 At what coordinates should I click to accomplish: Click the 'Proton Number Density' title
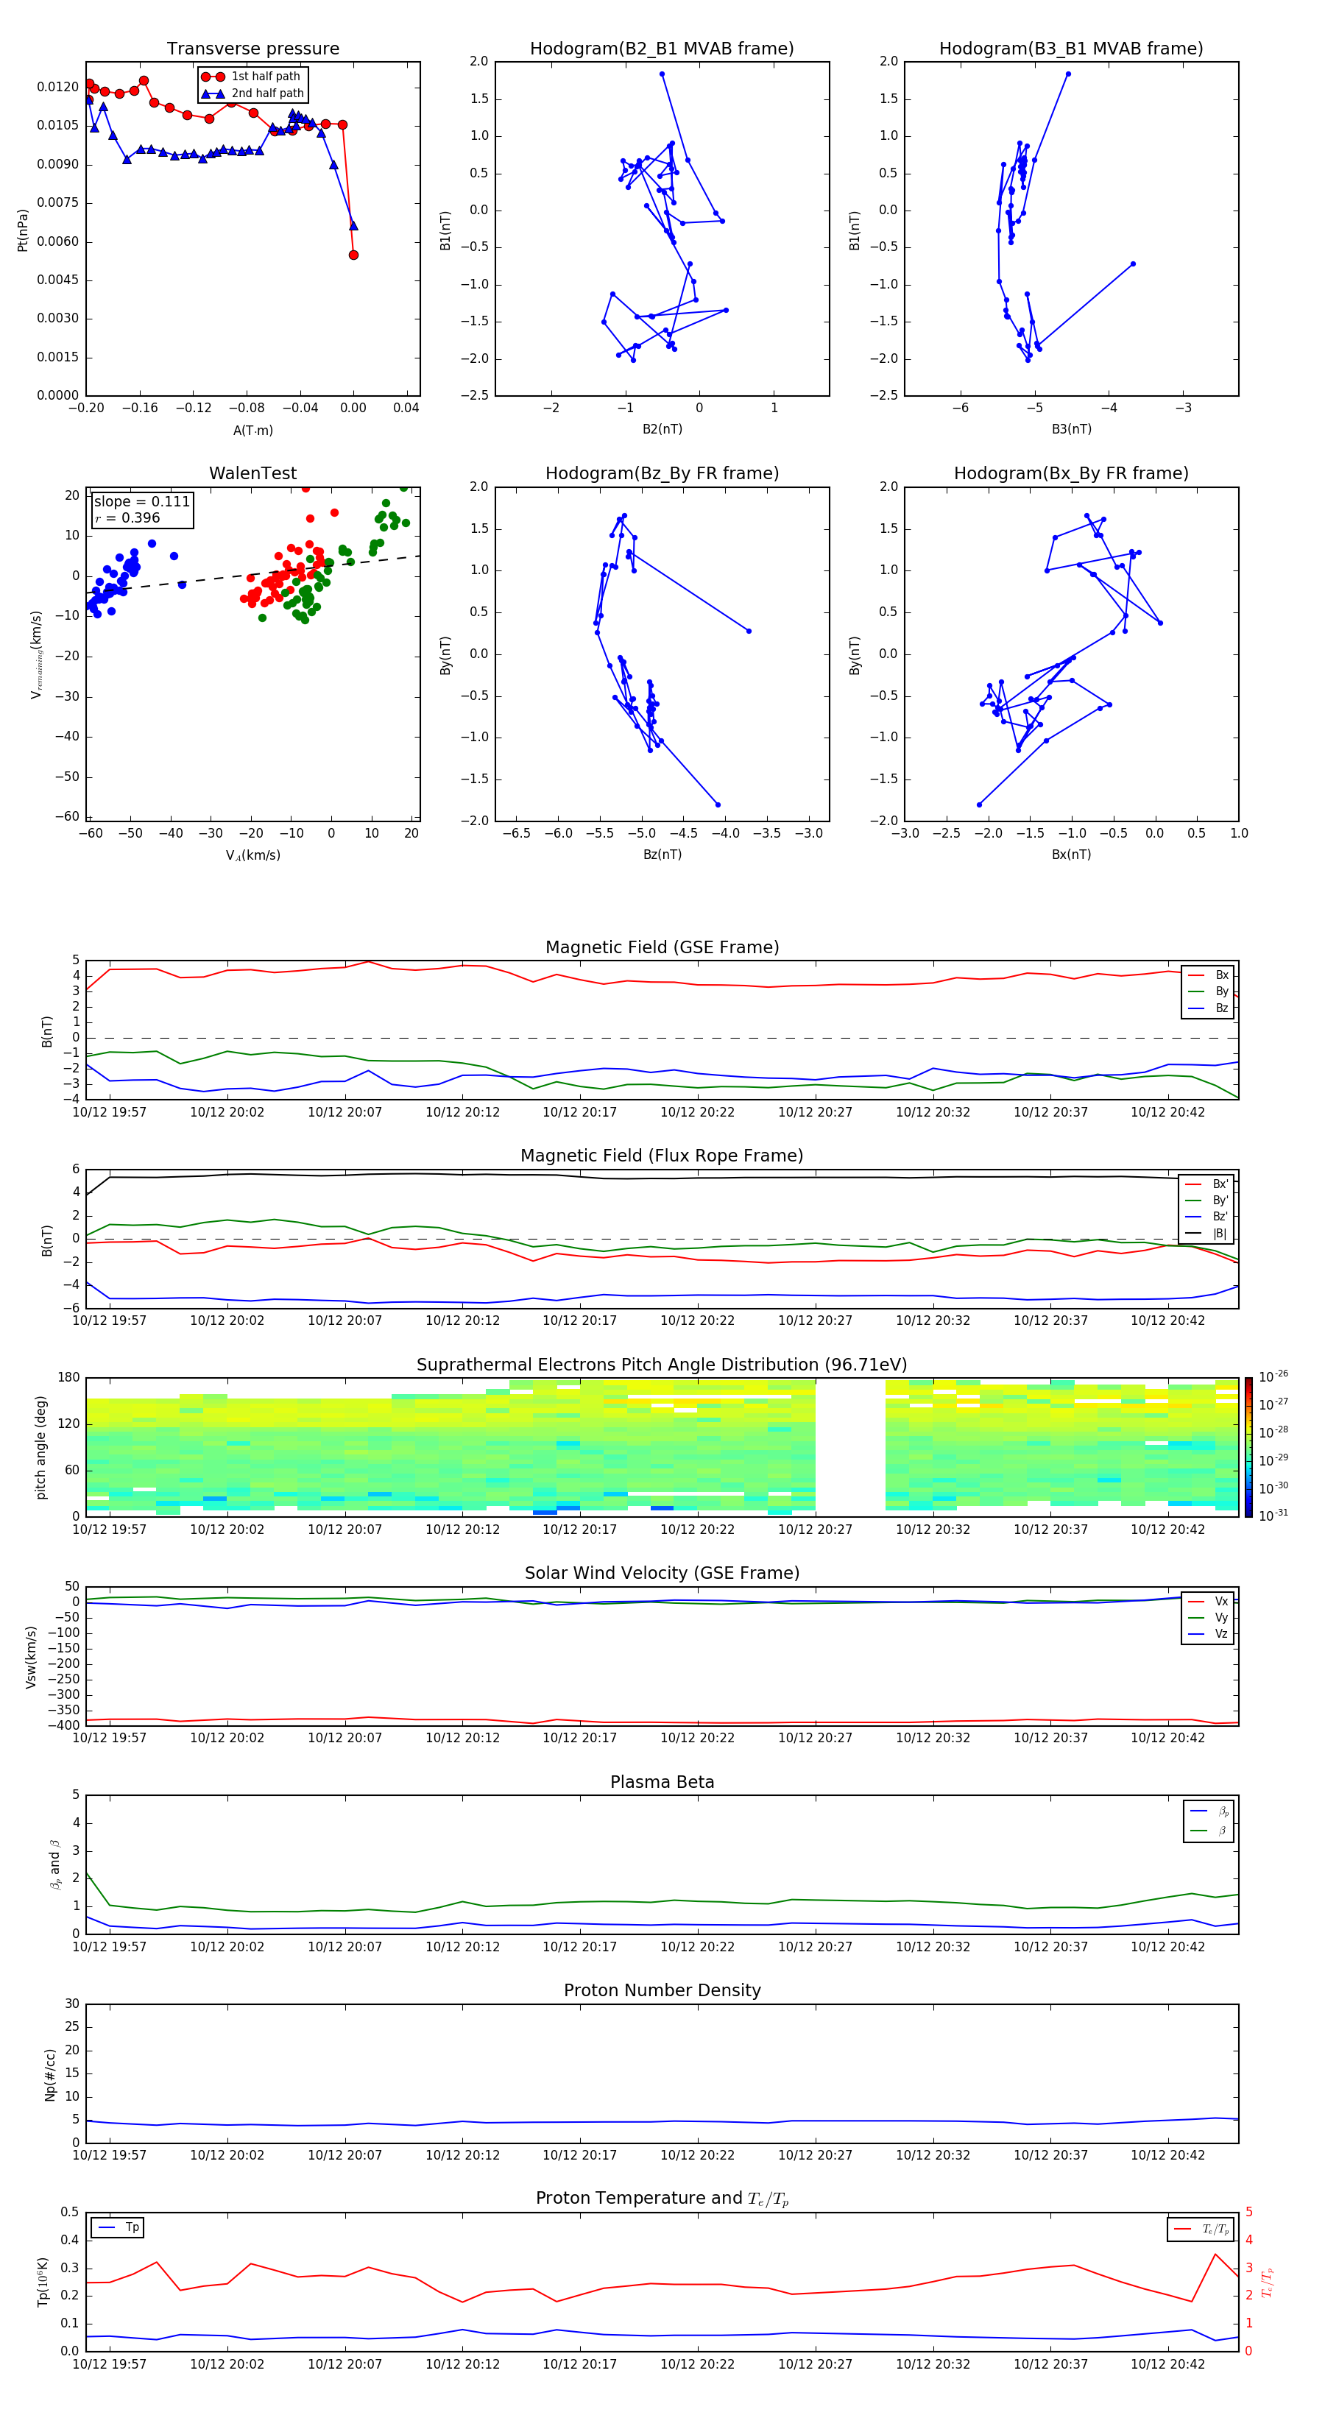(x=662, y=1990)
